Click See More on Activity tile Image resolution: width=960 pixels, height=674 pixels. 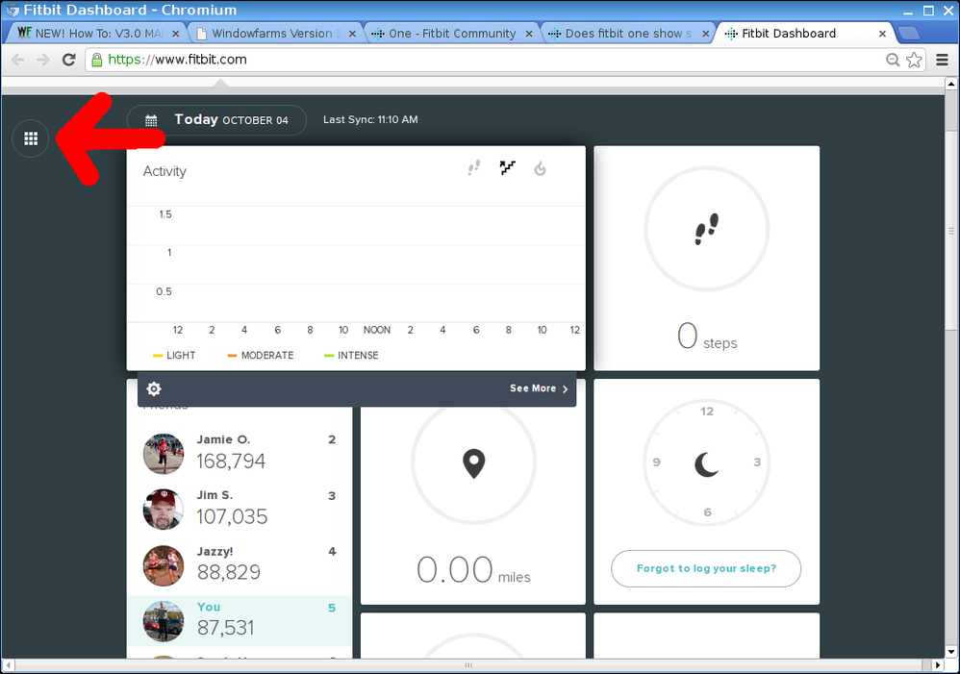point(539,388)
